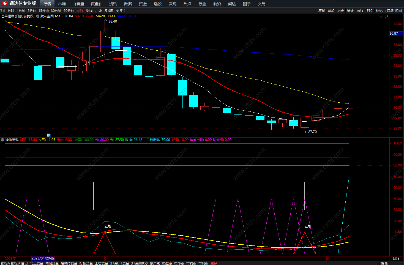The height and width of the screenshot is (265, 404).
Task: Click the diamond icon at chart top-right
Action: point(381,17)
